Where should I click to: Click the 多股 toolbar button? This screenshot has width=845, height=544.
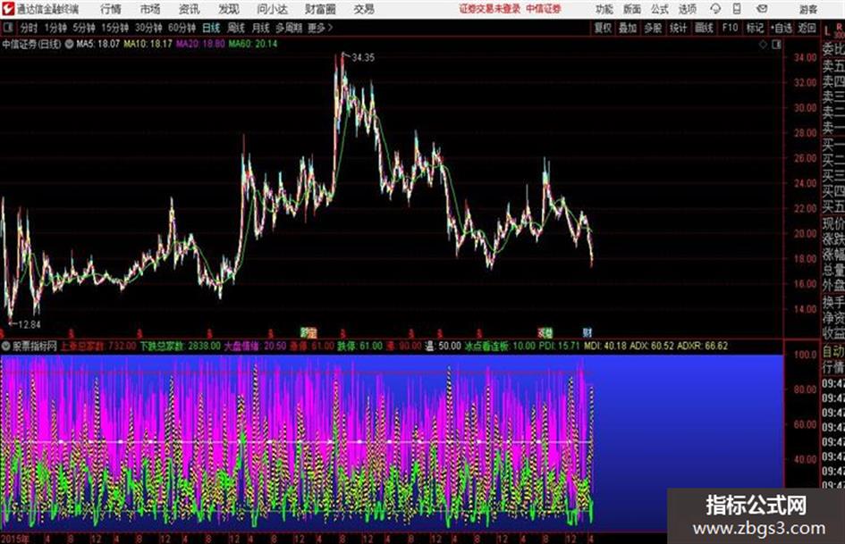[653, 28]
